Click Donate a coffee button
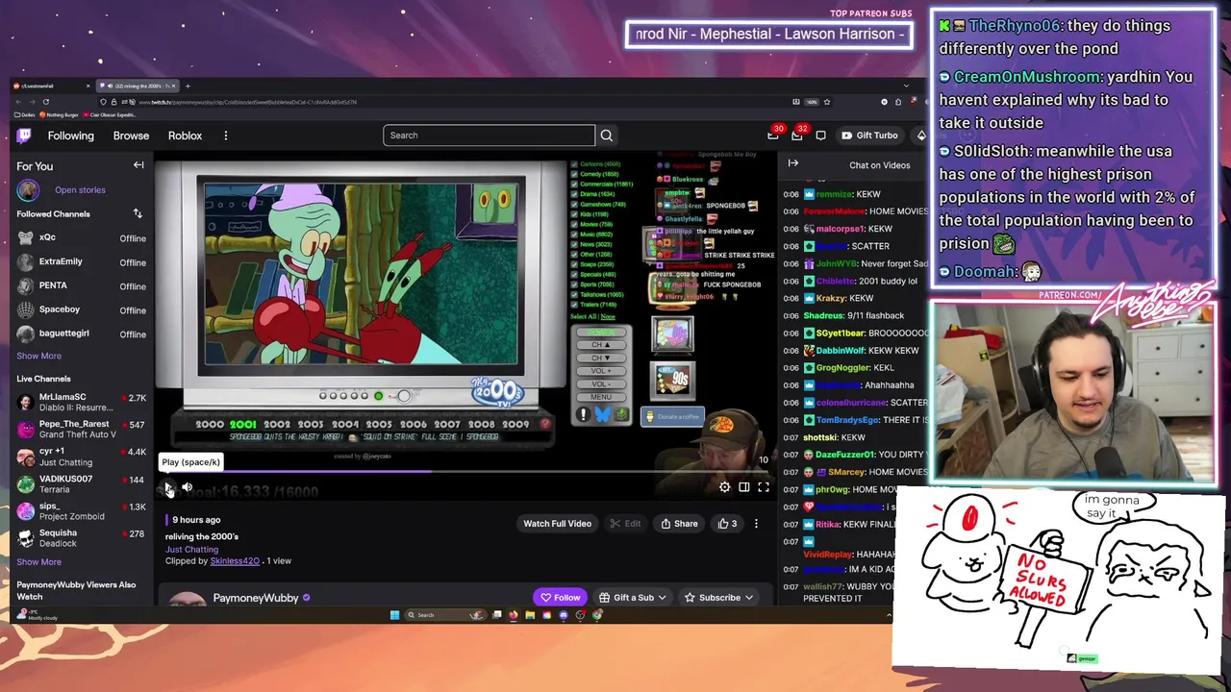 pos(672,417)
